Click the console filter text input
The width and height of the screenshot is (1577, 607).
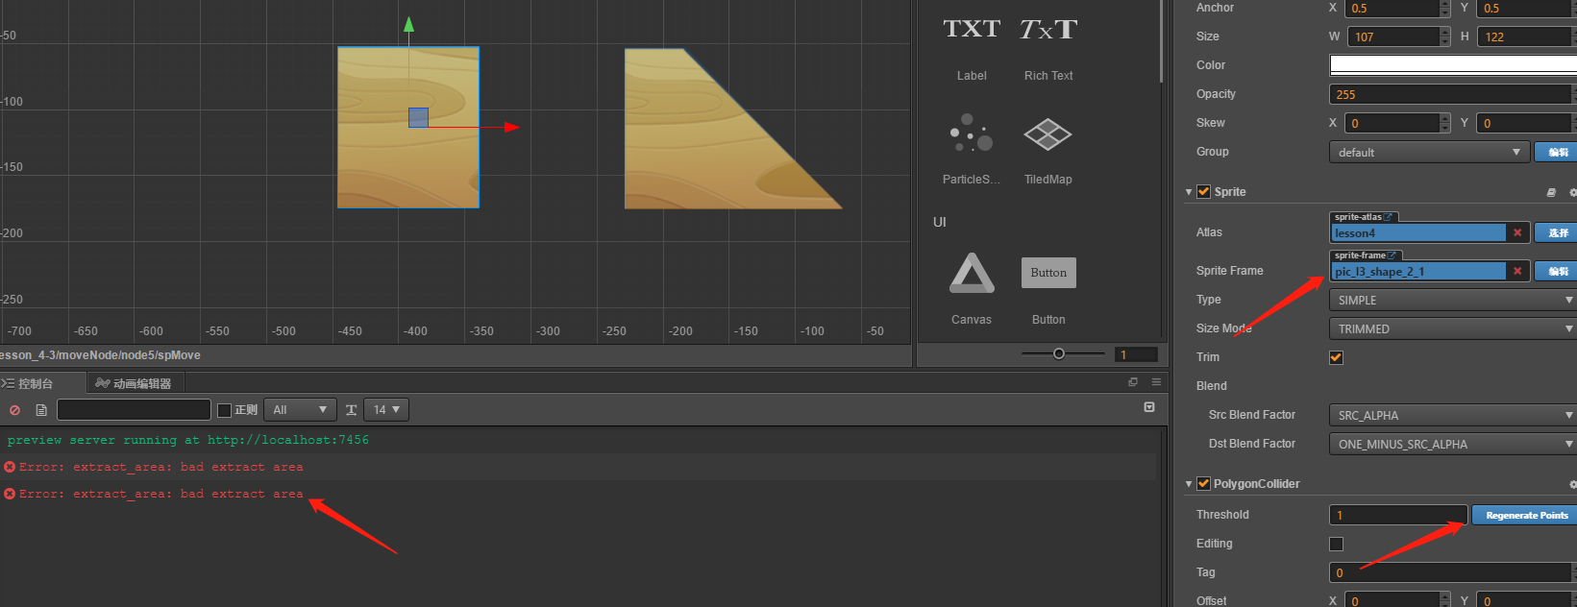tap(134, 410)
